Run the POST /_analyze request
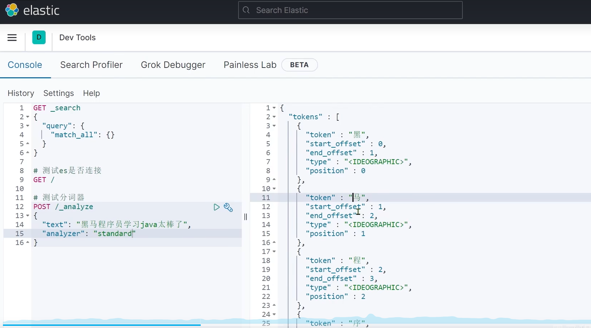 pos(216,207)
